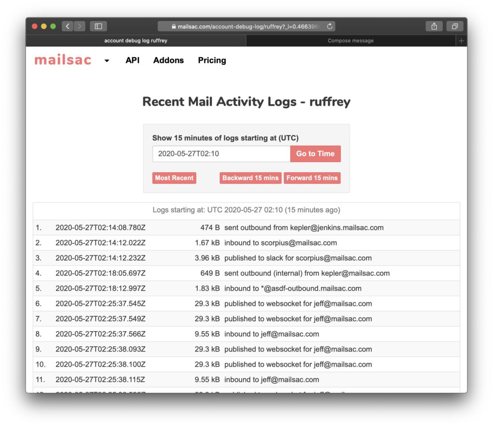The image size is (493, 427).
Task: Open the Addons menu item
Action: 169,60
